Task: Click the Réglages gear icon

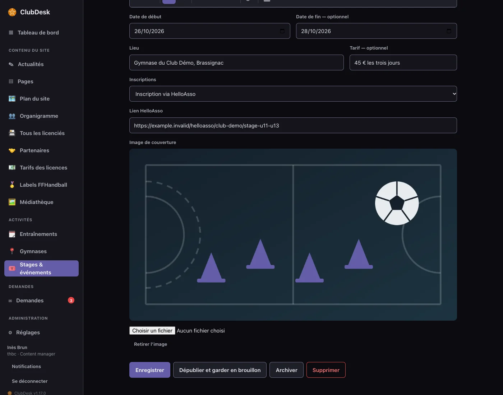Action: [10, 333]
